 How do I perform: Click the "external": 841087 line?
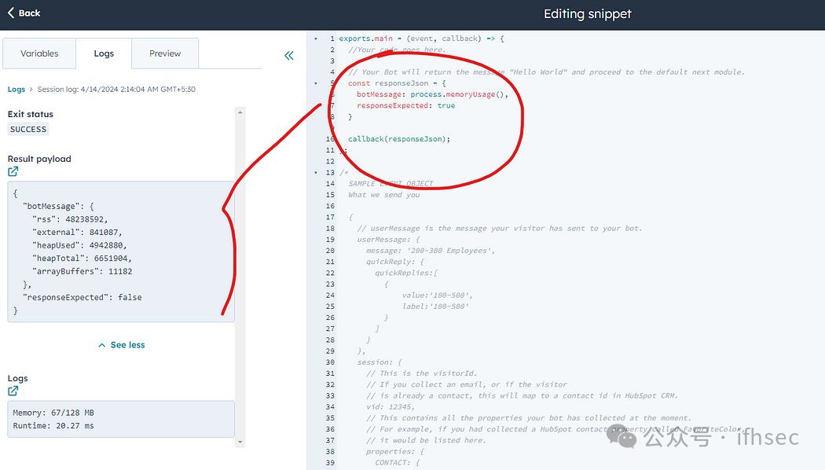[77, 232]
